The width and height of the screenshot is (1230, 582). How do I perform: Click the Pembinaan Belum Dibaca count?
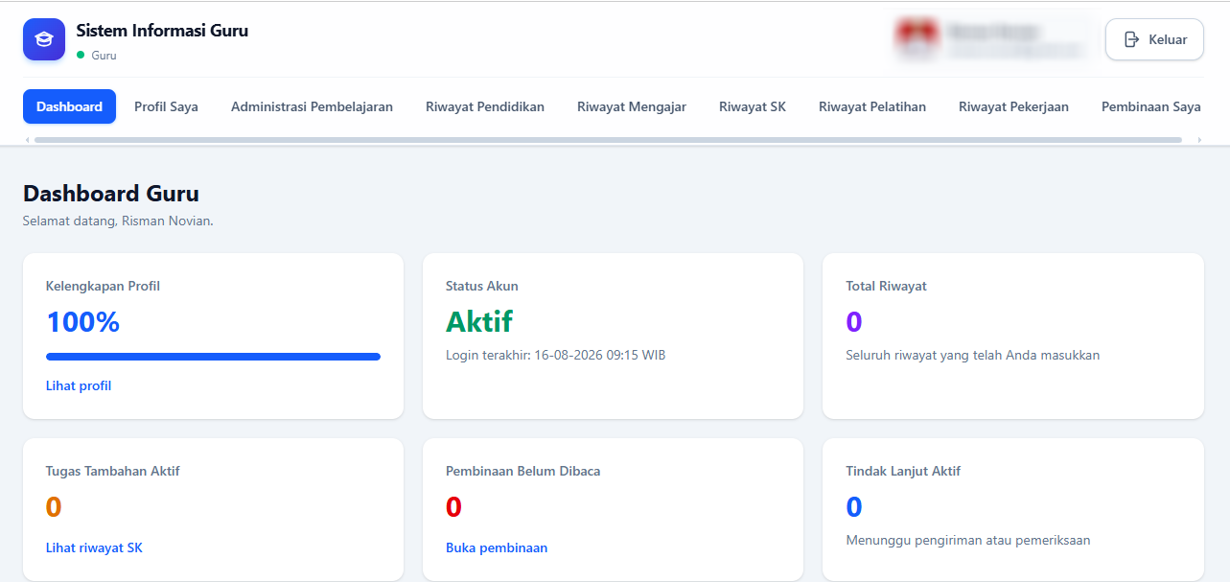pyautogui.click(x=453, y=507)
